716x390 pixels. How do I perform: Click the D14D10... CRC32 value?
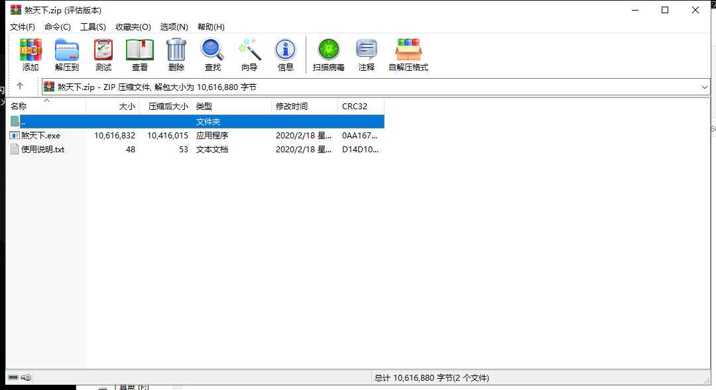click(x=360, y=149)
